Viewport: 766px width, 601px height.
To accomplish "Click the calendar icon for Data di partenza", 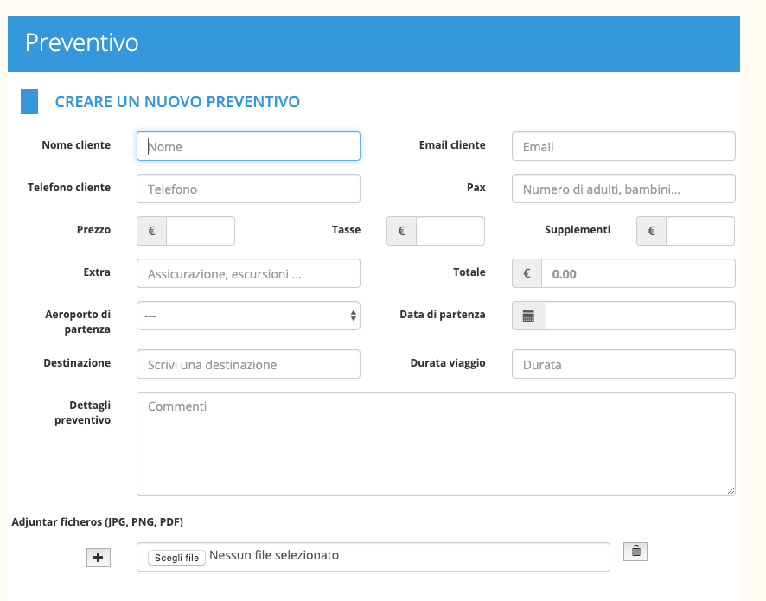I will [x=528, y=316].
